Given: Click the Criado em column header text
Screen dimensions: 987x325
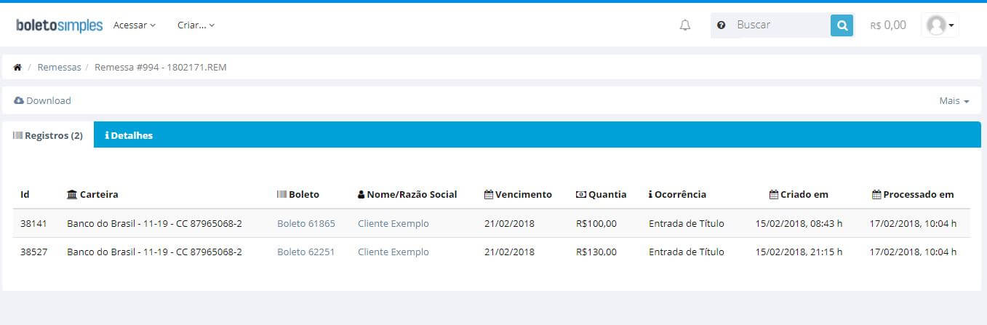Looking at the screenshot, I should [804, 195].
